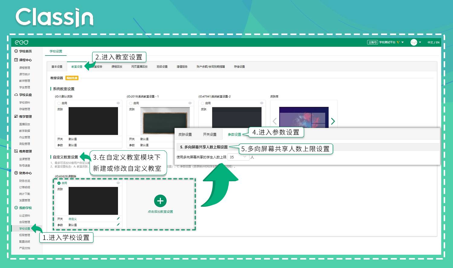Click the 限时免费 badge

pos(72,78)
